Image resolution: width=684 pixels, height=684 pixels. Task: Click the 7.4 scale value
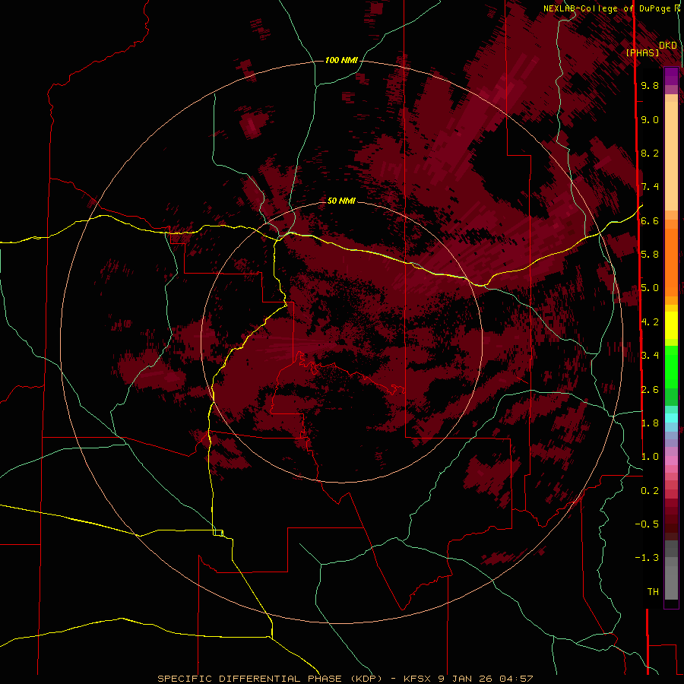(650, 187)
